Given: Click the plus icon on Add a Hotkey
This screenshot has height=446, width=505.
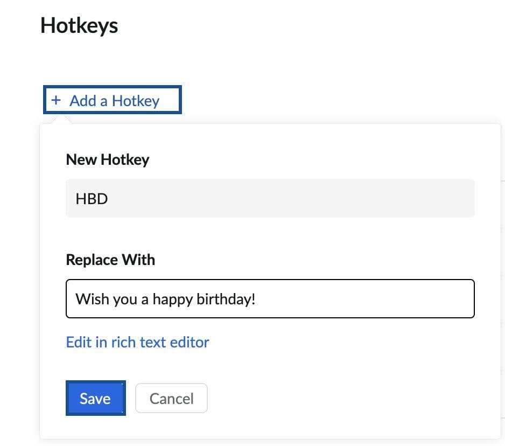Looking at the screenshot, I should (x=56, y=101).
